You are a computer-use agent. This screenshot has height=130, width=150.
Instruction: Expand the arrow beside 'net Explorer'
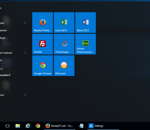[x=25, y=53]
